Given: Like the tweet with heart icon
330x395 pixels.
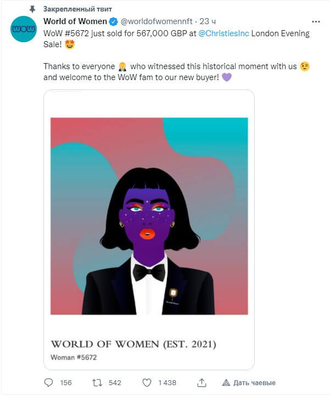Looking at the screenshot, I should pos(147,383).
